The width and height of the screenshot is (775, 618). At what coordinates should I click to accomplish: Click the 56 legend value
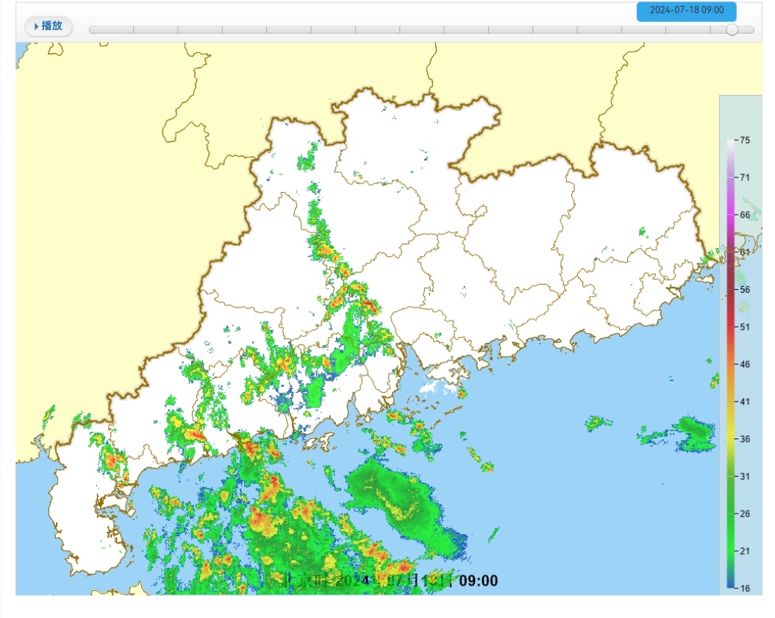click(x=745, y=290)
